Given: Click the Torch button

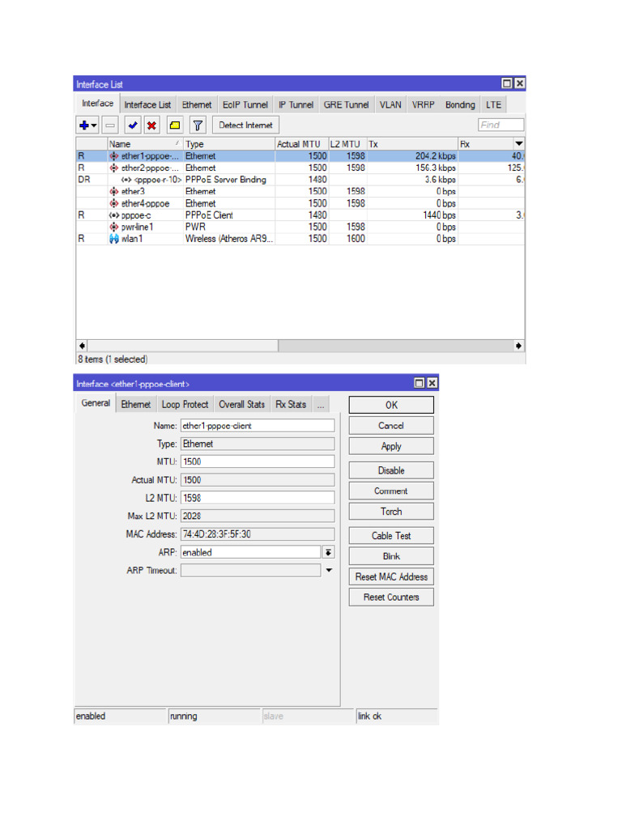Looking at the screenshot, I should [391, 512].
